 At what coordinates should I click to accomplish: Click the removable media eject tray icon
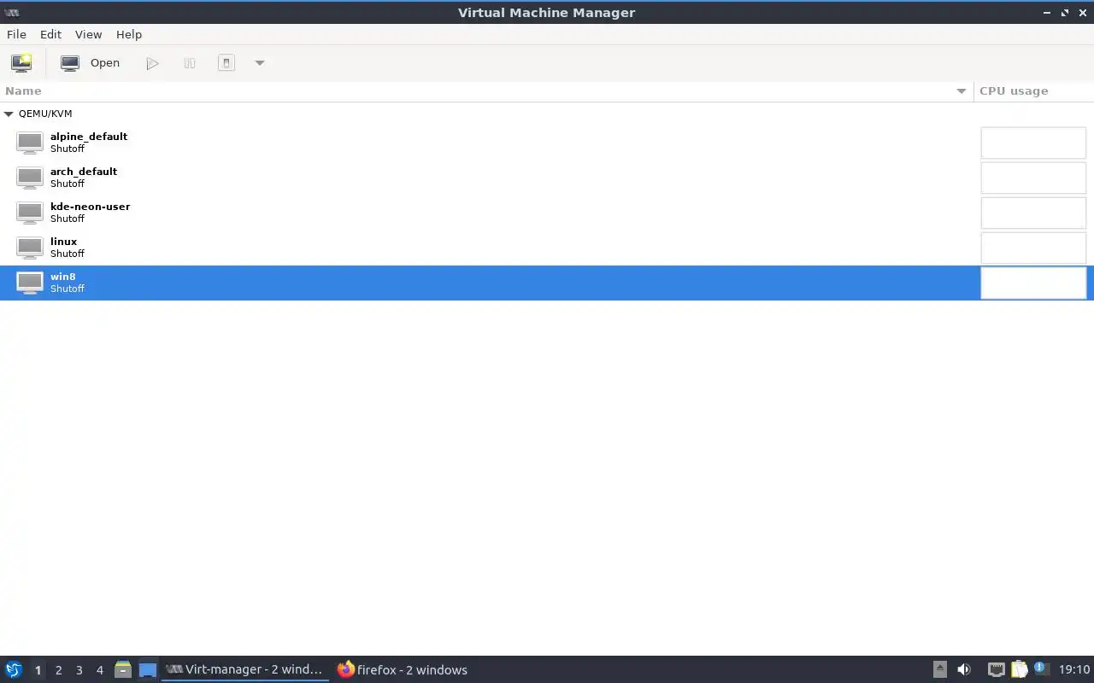pyautogui.click(x=940, y=670)
